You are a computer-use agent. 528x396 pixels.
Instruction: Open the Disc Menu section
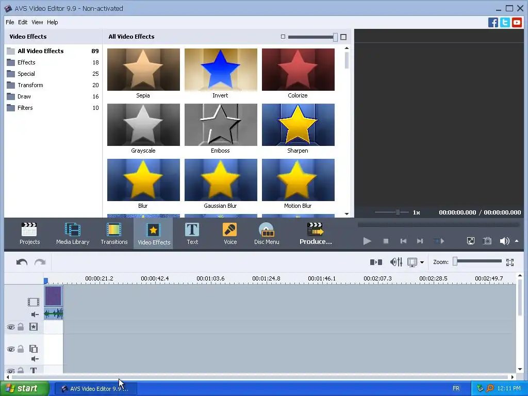(267, 234)
